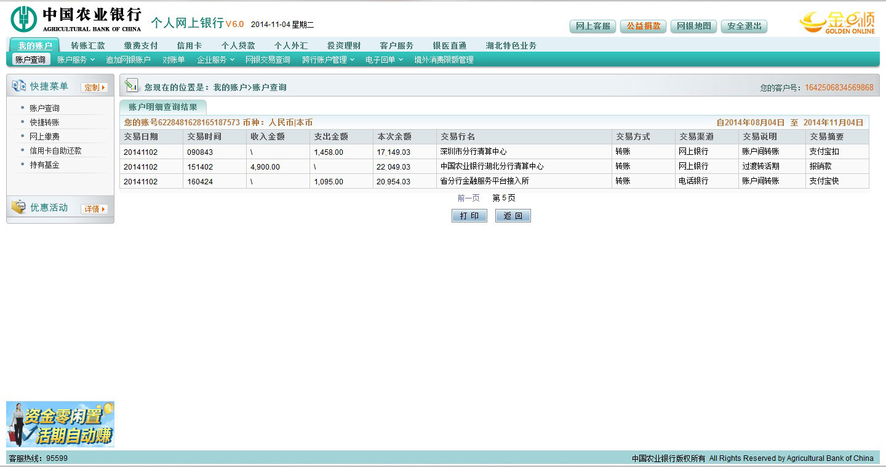Click the 优惠活动 promotions icon
Image resolution: width=886 pixels, height=467 pixels.
(x=19, y=208)
